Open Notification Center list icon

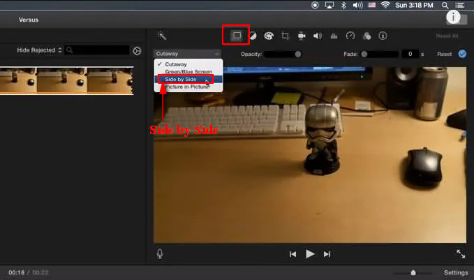coord(459,5)
